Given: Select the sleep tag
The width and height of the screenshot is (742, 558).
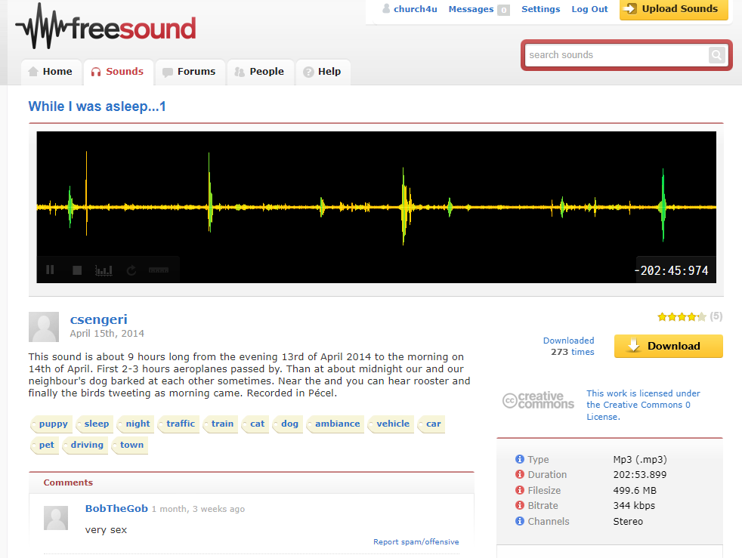Looking at the screenshot, I should coord(94,424).
